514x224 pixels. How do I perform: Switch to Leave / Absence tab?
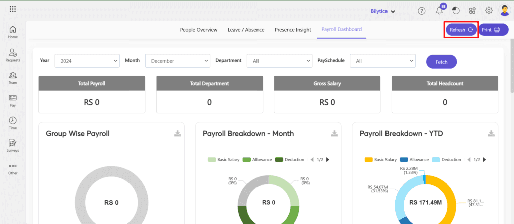coord(246,30)
